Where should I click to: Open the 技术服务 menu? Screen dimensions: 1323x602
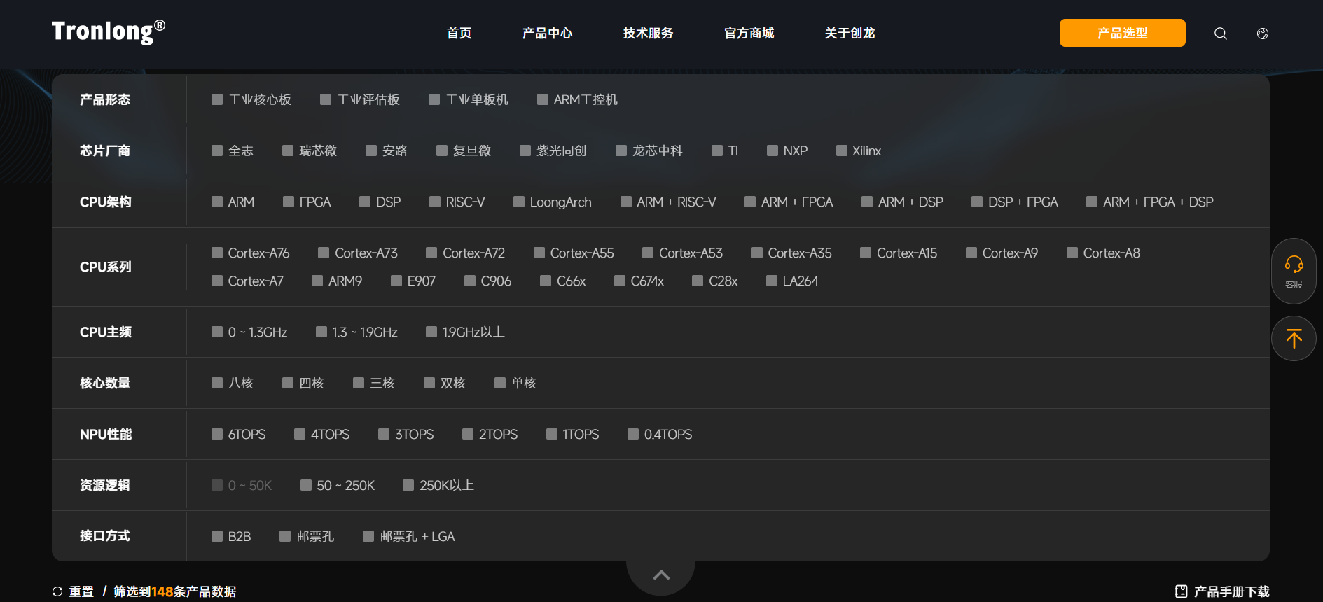point(649,33)
